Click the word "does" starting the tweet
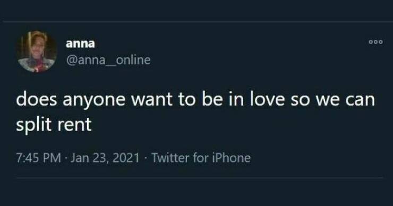The width and height of the screenshot is (393, 206). point(37,99)
